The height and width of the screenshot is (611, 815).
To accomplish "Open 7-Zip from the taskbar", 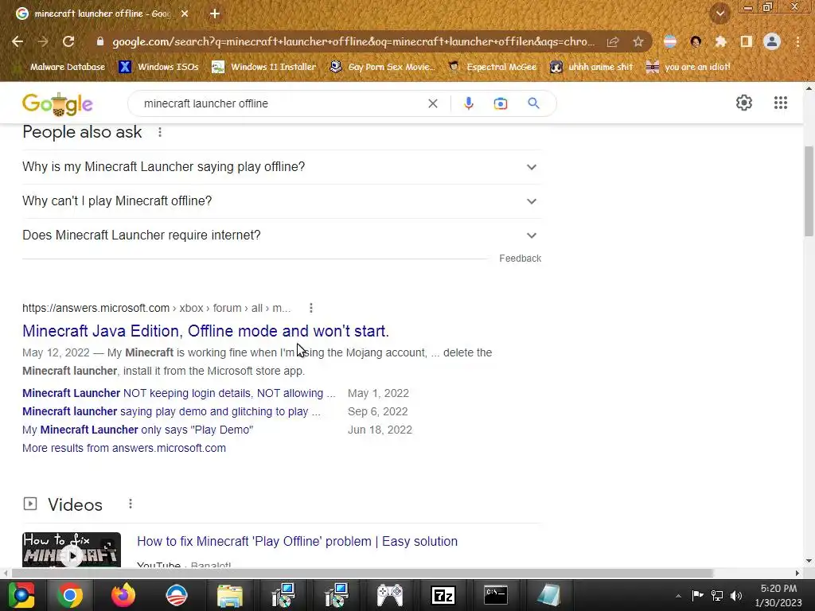I will pos(443,595).
